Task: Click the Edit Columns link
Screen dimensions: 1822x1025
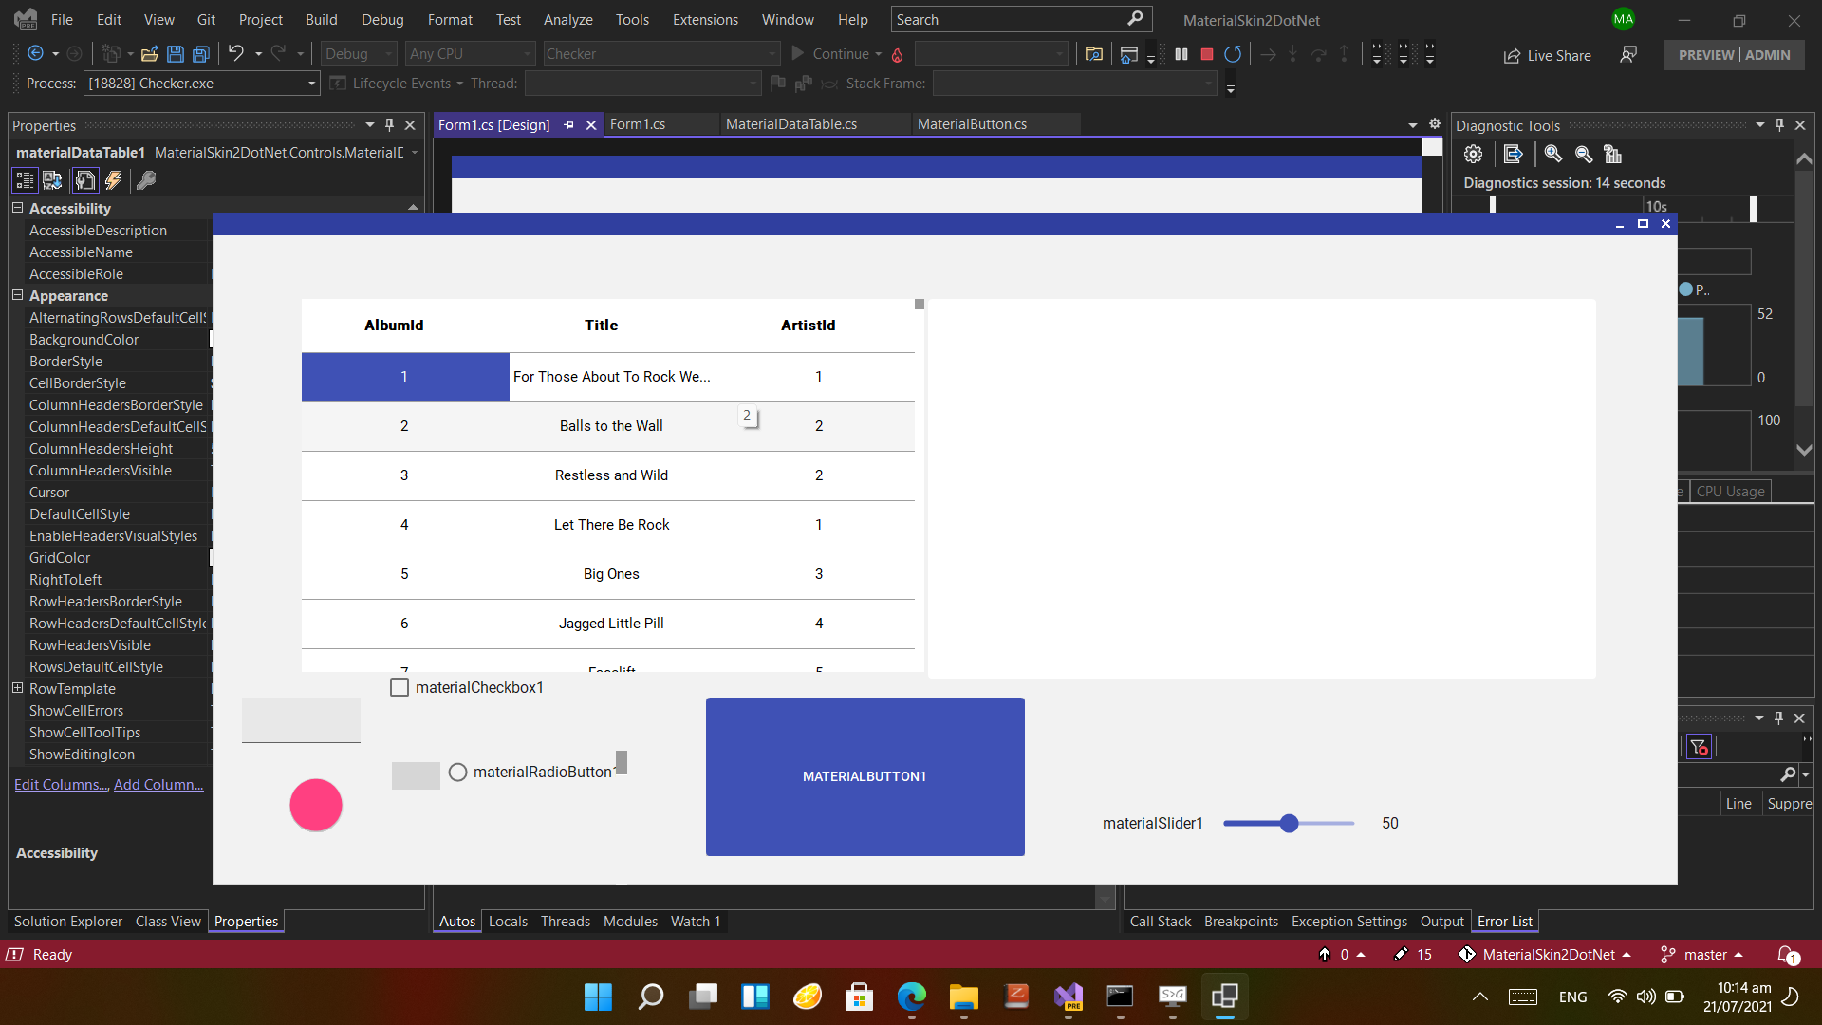Action: 60,784
